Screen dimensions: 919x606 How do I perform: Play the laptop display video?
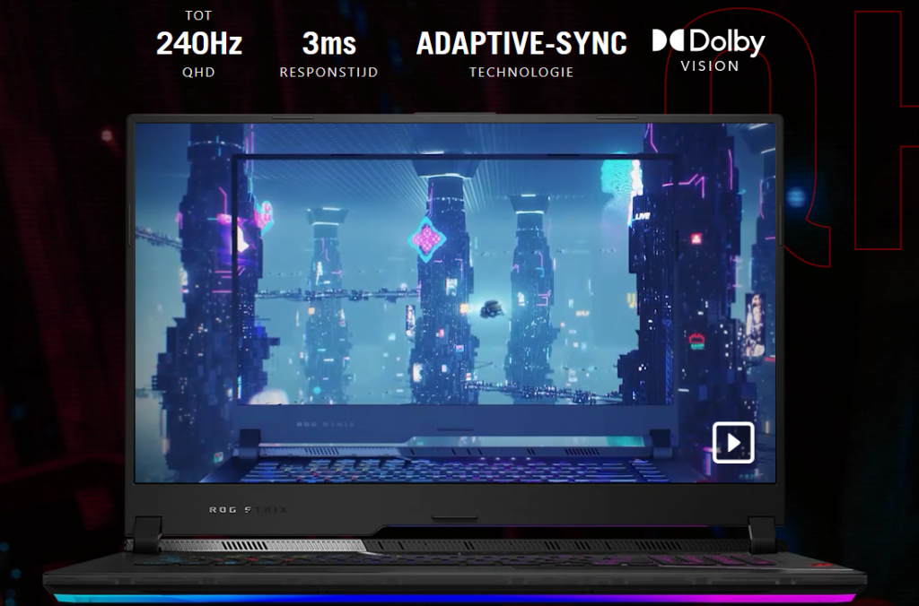point(732,442)
